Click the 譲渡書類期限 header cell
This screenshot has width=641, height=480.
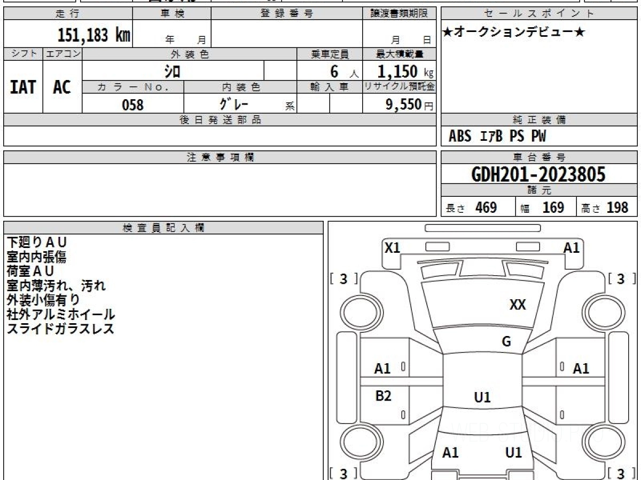point(399,14)
